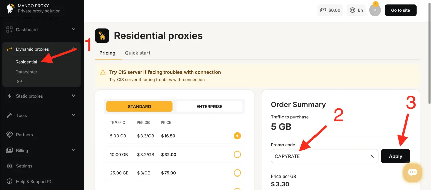The width and height of the screenshot is (431, 190).
Task: Select the 5.00 GB plan radio button
Action: 237,136
